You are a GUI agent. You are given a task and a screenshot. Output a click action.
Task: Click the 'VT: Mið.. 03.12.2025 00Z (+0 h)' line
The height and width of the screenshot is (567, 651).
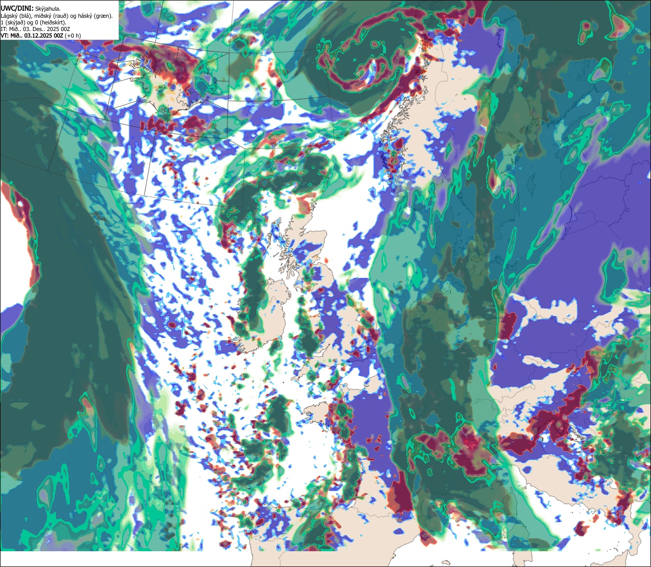tap(41, 36)
